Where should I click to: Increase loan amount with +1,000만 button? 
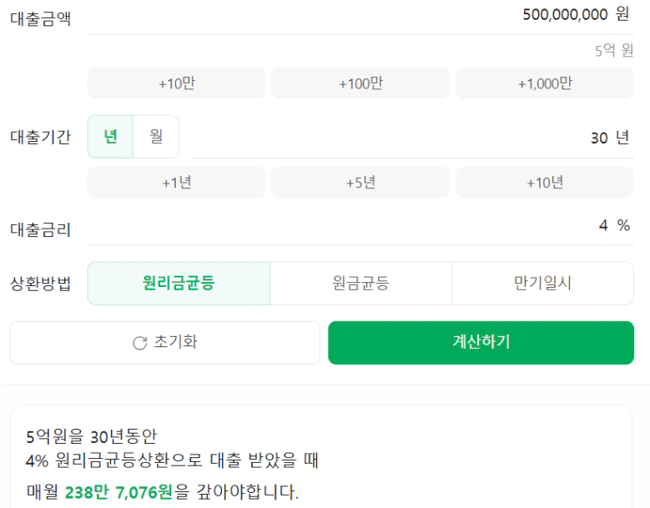[x=544, y=83]
